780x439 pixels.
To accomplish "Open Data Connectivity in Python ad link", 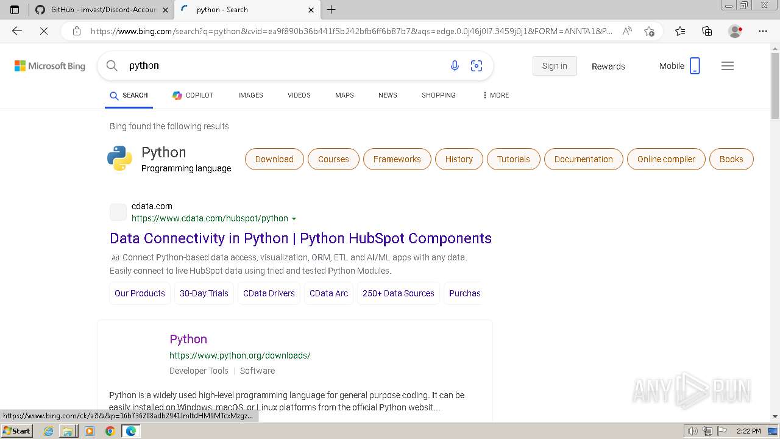I will (x=300, y=238).
